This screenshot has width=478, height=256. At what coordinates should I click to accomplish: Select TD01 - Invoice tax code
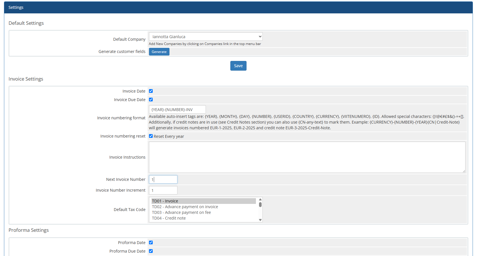coord(203,201)
